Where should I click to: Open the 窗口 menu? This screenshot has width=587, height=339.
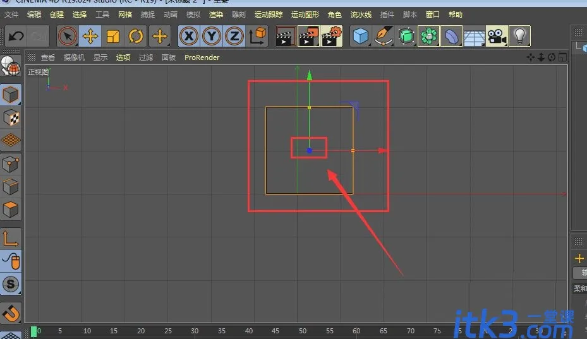433,15
